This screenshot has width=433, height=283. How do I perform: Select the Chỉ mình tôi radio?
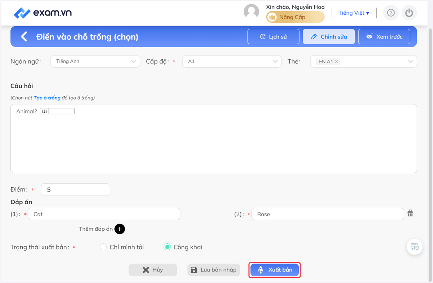click(x=104, y=247)
